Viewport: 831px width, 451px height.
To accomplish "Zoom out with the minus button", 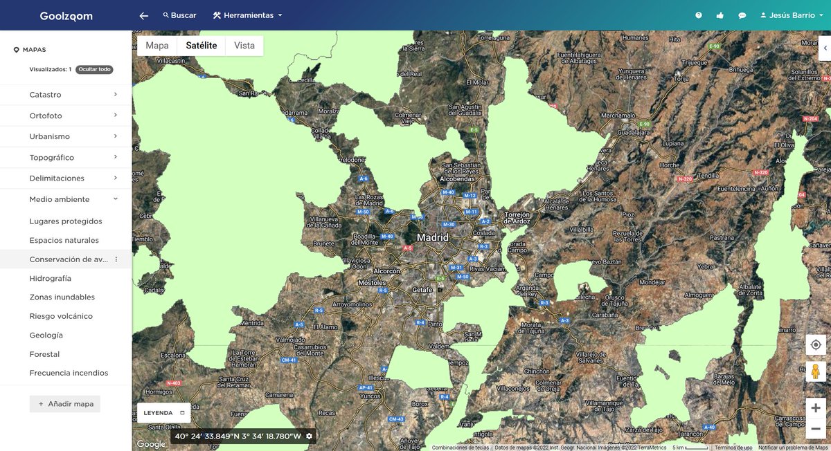I will point(816,429).
